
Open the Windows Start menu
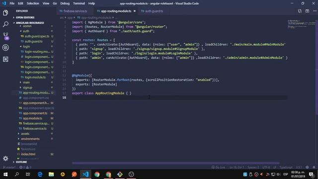pos(5,175)
